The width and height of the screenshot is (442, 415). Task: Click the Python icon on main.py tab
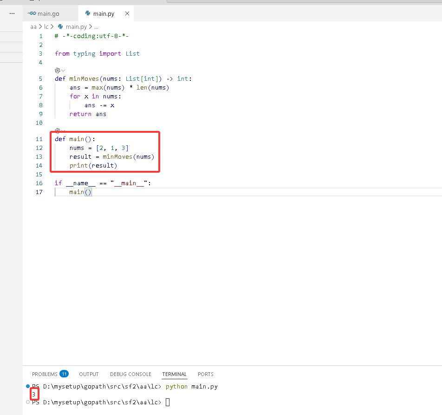point(88,13)
